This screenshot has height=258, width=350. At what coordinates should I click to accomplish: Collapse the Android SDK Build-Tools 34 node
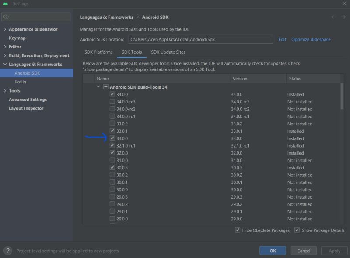[98, 86]
